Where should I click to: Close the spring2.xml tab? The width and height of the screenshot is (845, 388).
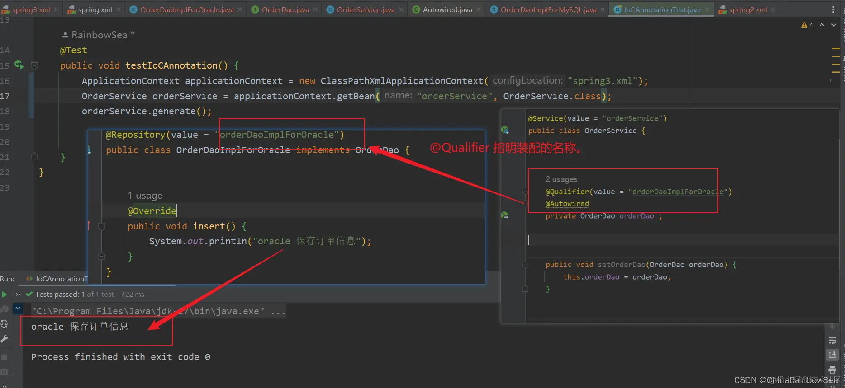pos(773,9)
